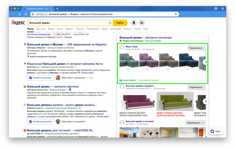Click 'Читать ещё' in MrDivanoff snippet

(x=103, y=117)
